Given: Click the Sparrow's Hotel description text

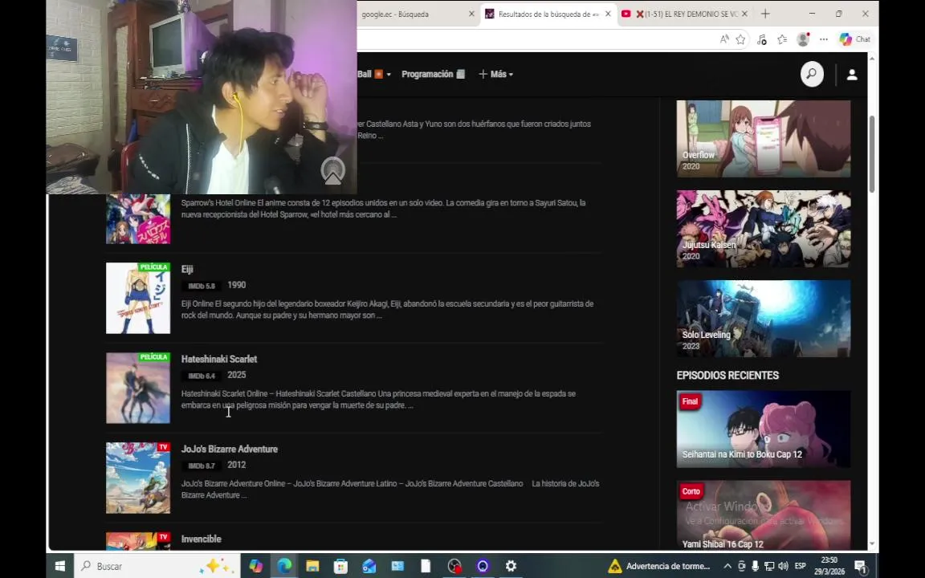Looking at the screenshot, I should [x=384, y=209].
